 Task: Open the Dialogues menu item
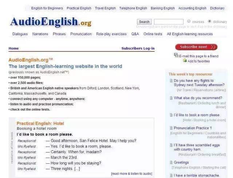point(20,34)
